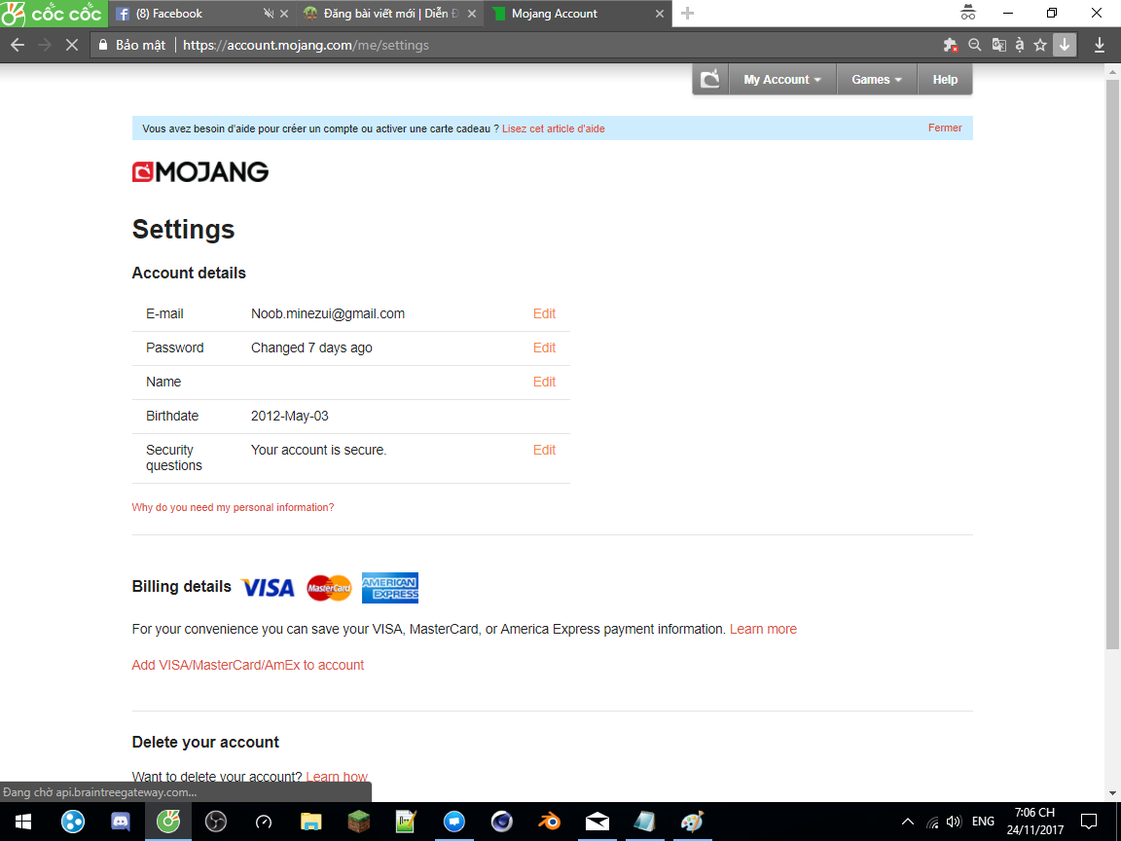Click the zoom magnifier icon in address bar
Viewport: 1121px width, 841px height.
974,45
